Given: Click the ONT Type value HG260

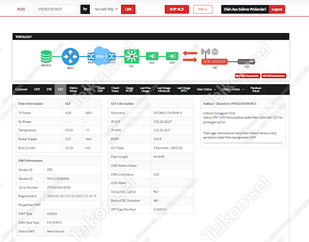Looking at the screenshot, I should tap(52, 214).
